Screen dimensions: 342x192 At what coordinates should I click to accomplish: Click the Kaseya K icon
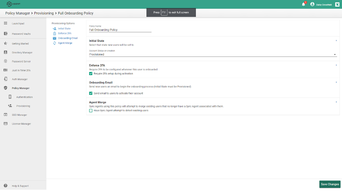pyautogui.click(x=337, y=4)
